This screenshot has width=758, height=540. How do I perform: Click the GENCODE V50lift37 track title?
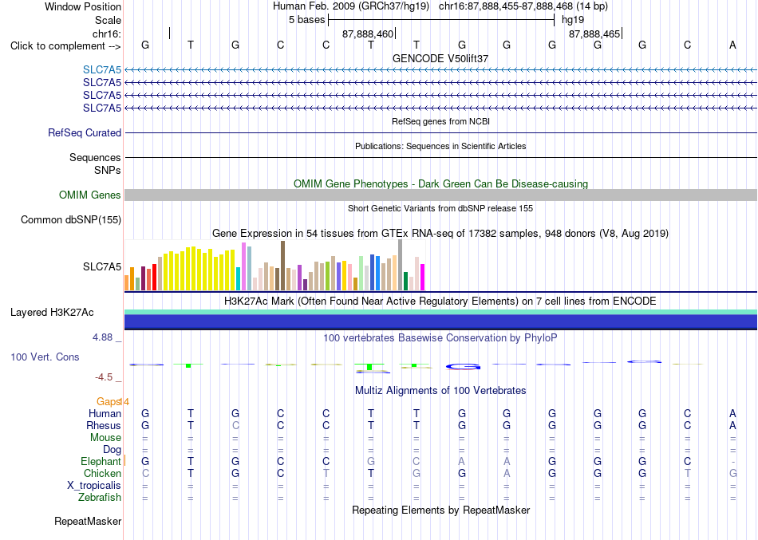(440, 58)
